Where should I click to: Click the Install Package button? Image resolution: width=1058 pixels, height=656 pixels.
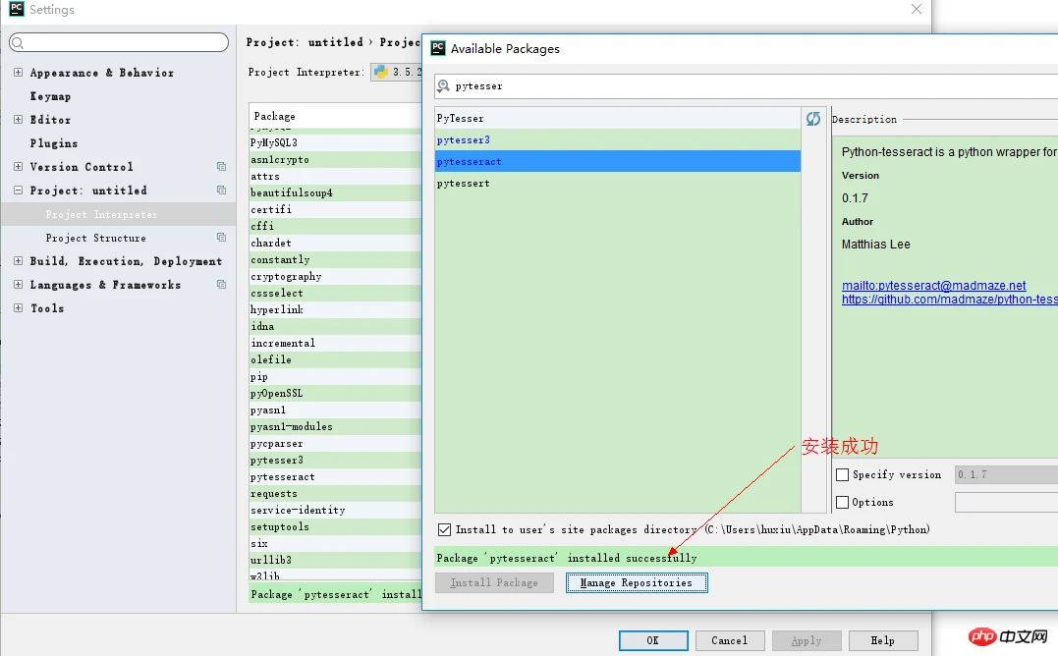(494, 582)
